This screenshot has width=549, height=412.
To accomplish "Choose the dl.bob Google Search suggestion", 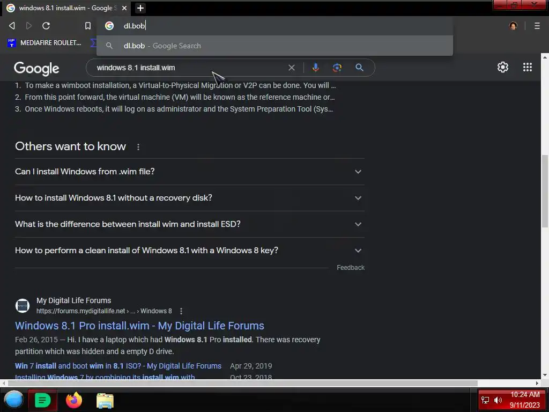I will (274, 46).
